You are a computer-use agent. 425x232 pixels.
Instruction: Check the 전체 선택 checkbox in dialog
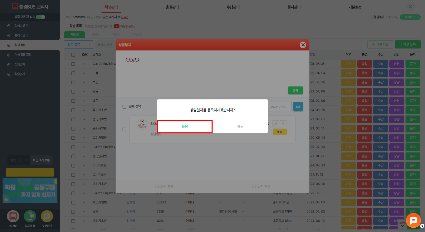point(125,107)
